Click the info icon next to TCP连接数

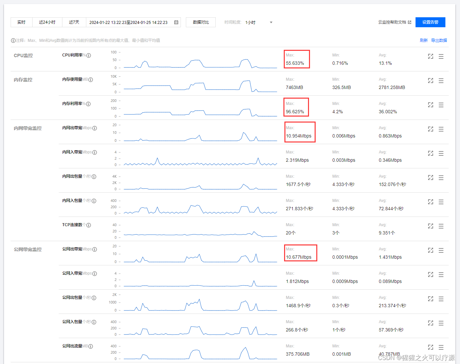coord(89,225)
